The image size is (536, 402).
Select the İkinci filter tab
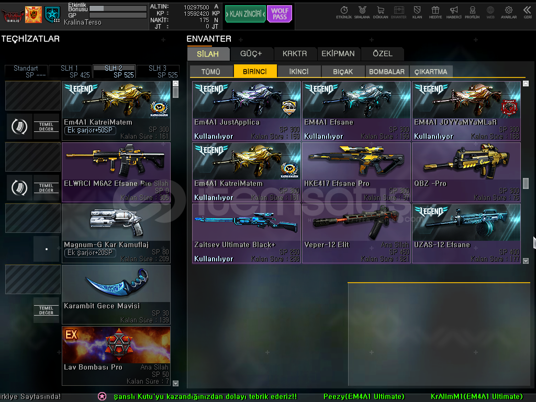pos(299,71)
